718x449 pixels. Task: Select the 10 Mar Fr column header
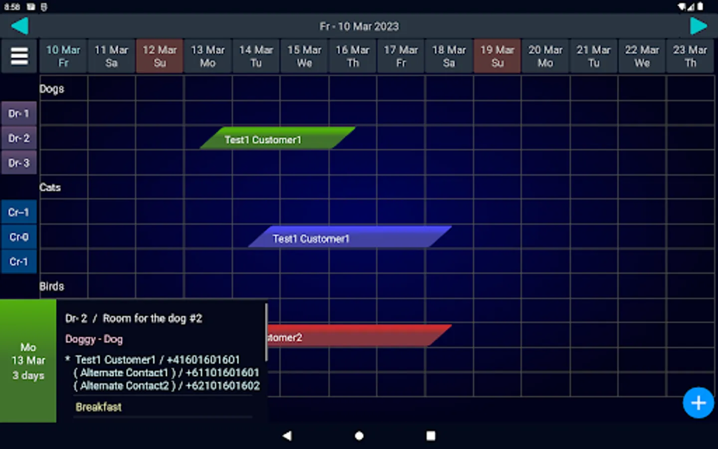click(63, 56)
